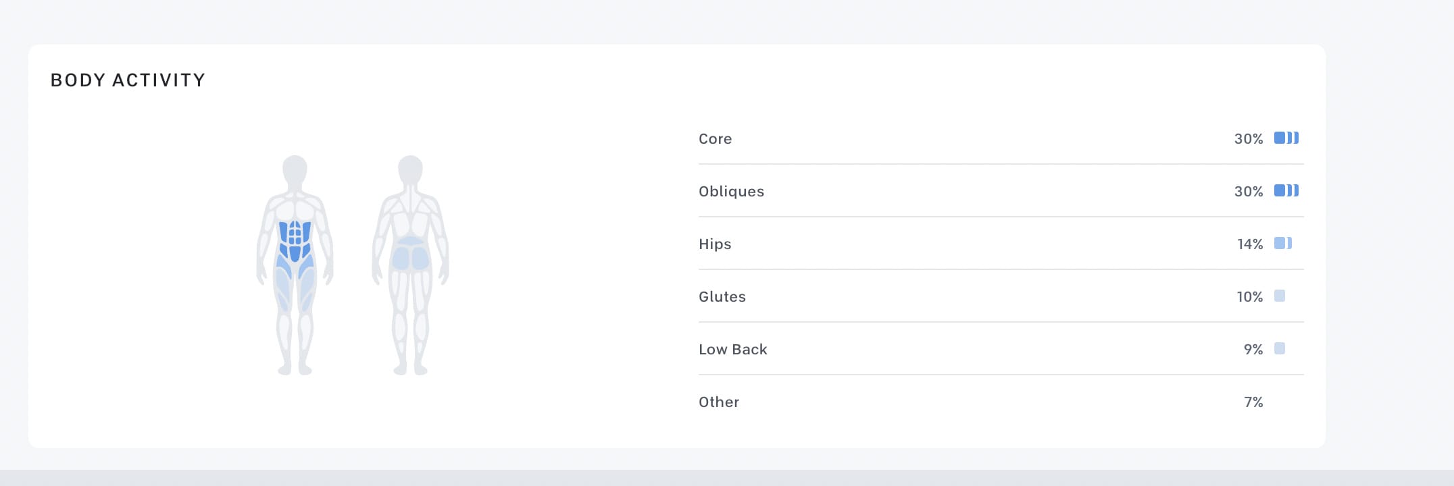
Task: Click the Low Back intensity square icon
Action: (1279, 349)
